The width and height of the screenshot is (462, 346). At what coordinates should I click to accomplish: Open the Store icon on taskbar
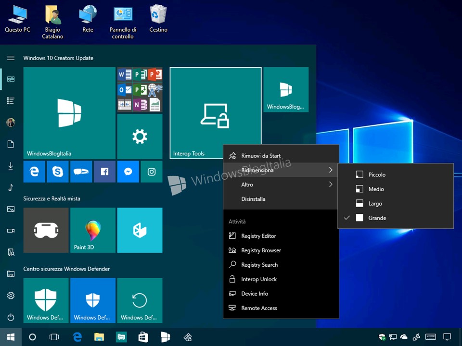click(x=143, y=337)
